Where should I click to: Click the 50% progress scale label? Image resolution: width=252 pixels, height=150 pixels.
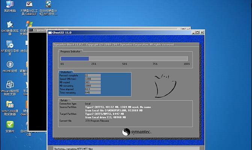click(125, 64)
